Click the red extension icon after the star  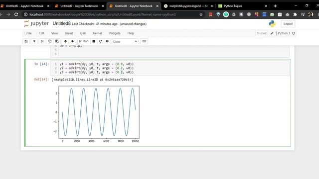click(x=210, y=14)
